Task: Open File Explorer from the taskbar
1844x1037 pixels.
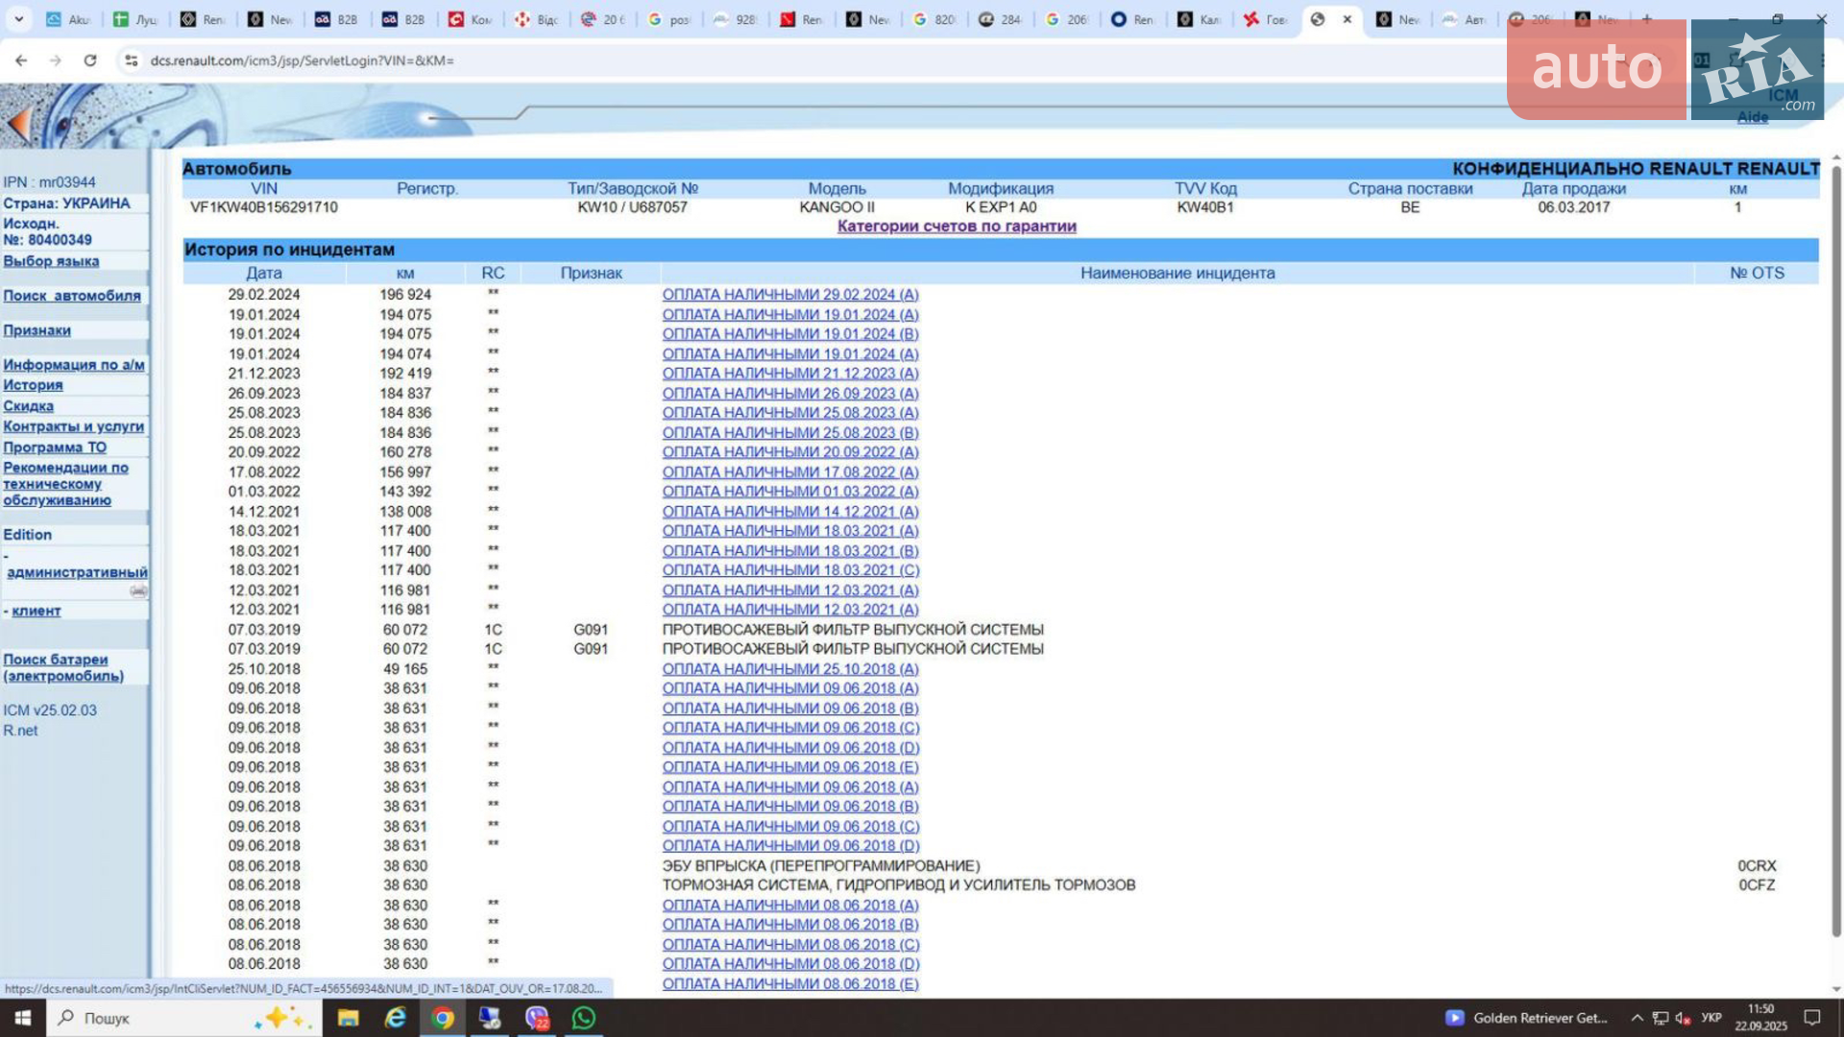Action: pyautogui.click(x=348, y=1018)
